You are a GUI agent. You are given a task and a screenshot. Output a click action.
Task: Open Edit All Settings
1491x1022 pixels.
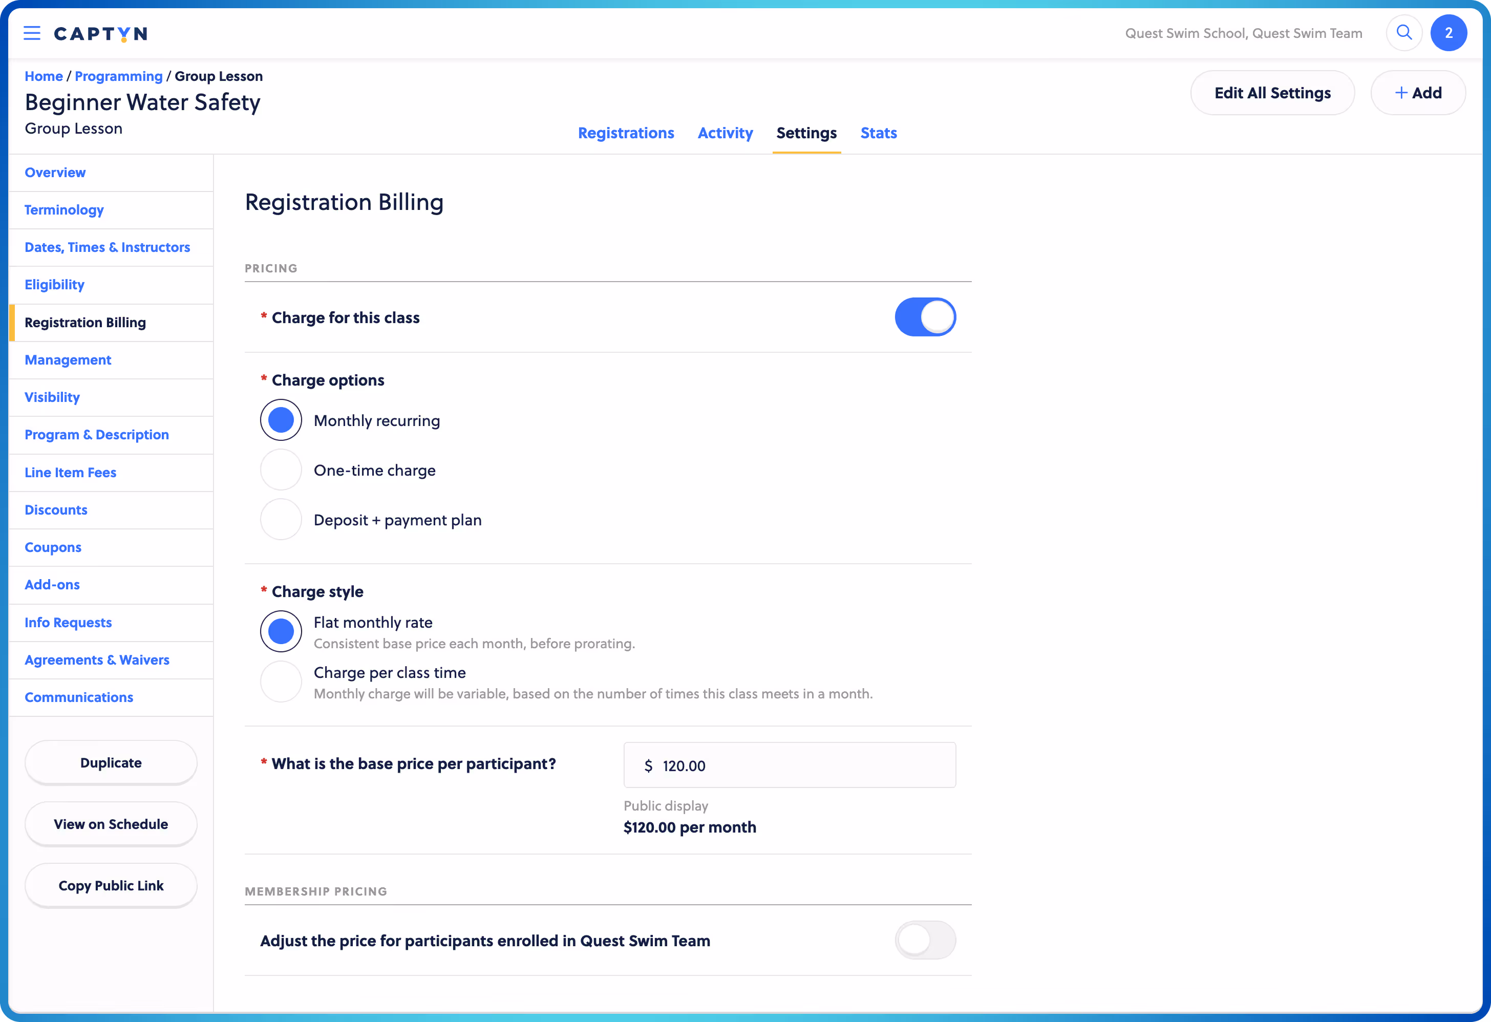tap(1272, 92)
